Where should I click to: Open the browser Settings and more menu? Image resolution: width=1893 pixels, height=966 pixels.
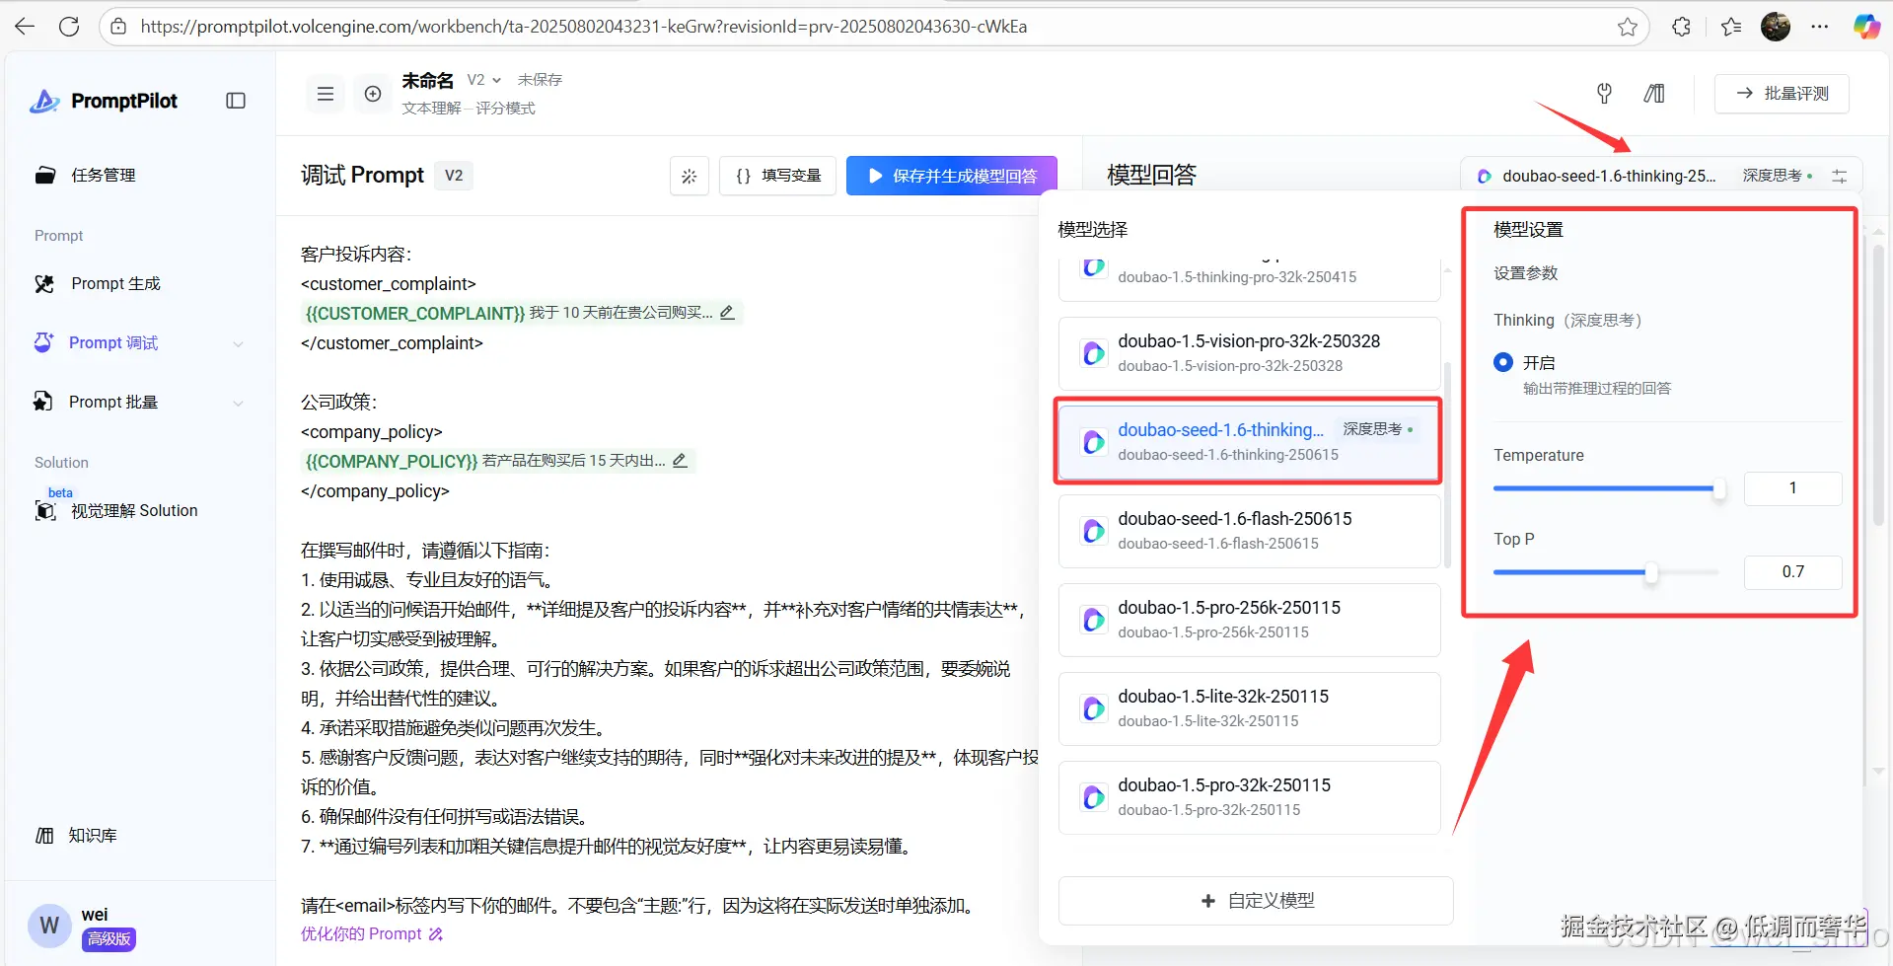coord(1821,27)
